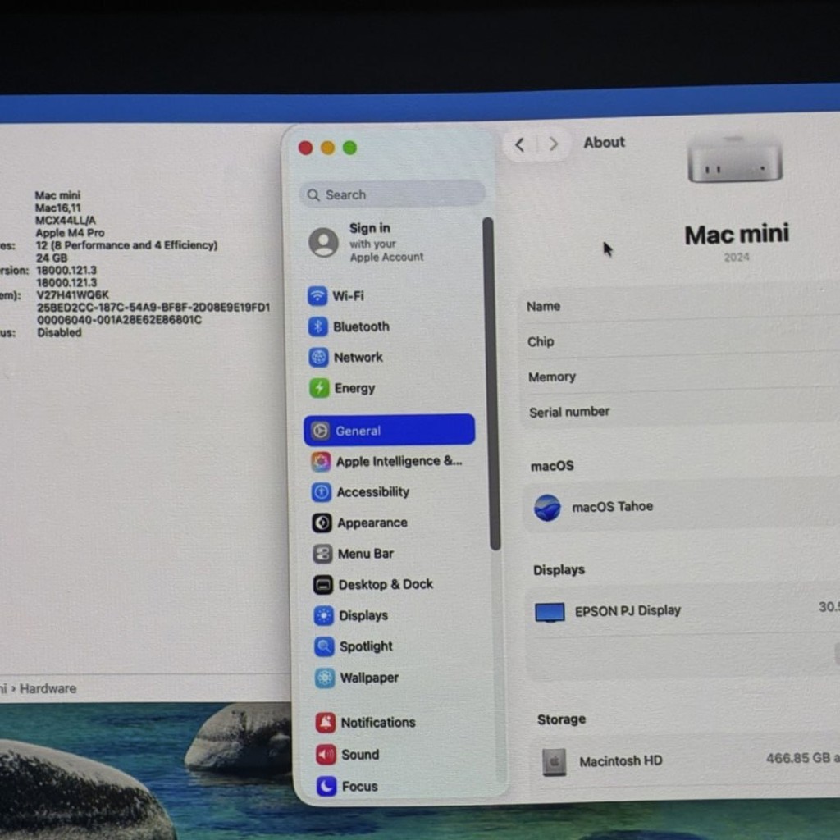Go back with the left chevron
840x840 pixels.
tap(519, 144)
